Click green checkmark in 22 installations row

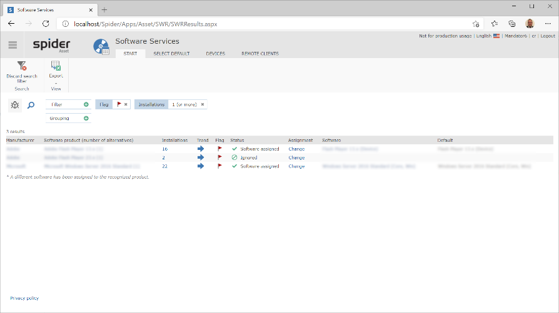pos(234,166)
